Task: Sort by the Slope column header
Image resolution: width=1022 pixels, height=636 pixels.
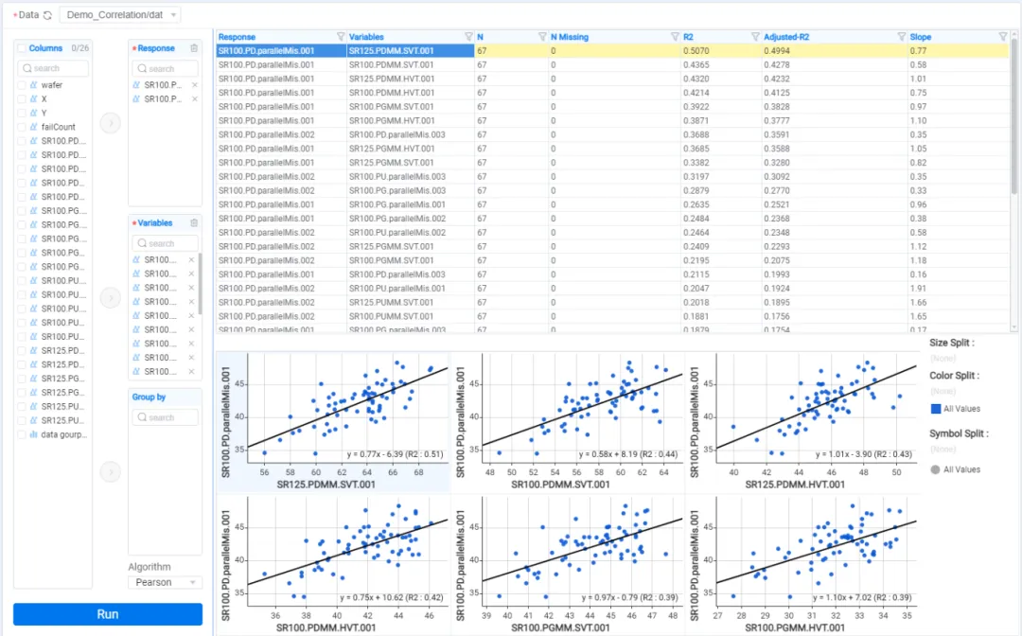Action: click(921, 37)
